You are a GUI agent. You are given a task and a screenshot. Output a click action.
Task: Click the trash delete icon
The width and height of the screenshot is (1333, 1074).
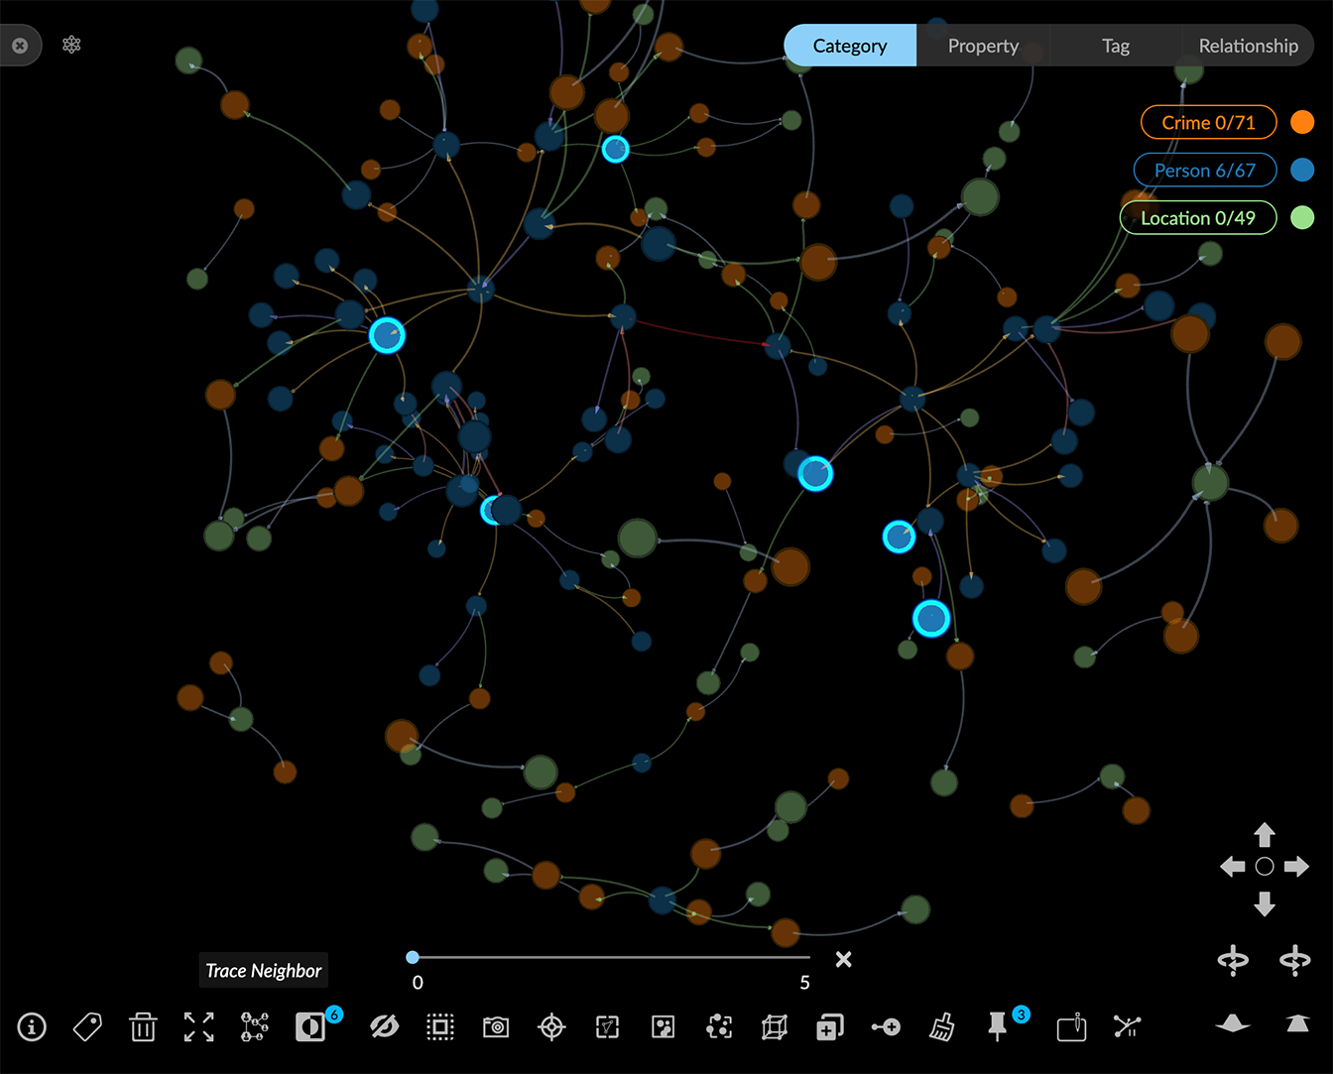[143, 1027]
